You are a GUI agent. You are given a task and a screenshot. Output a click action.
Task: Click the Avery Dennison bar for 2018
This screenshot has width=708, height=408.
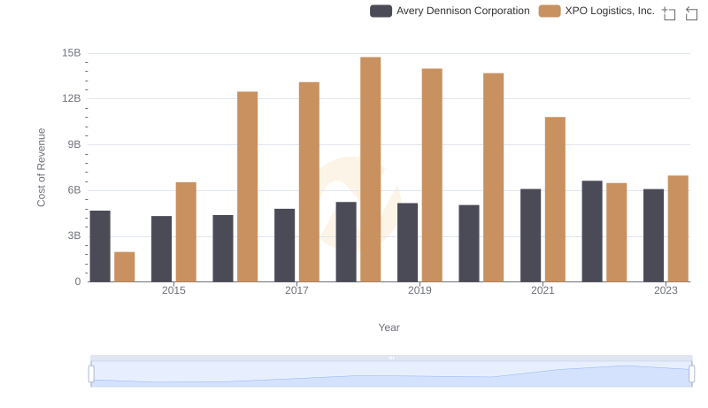coord(346,242)
